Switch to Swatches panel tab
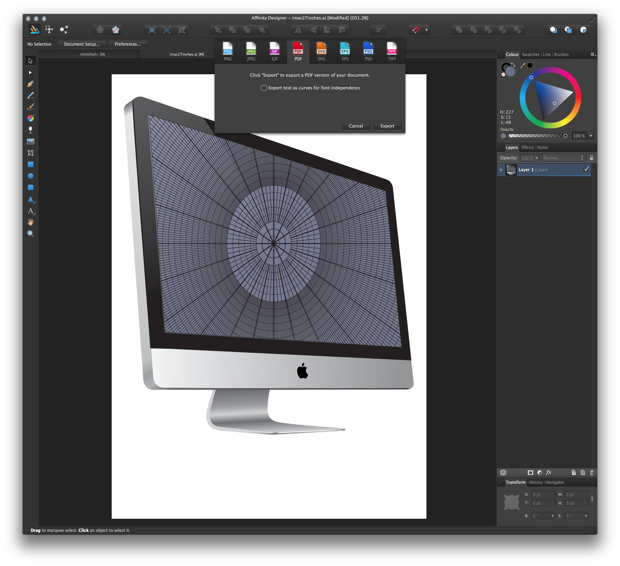Screen dimensions: 620x566 531,54
